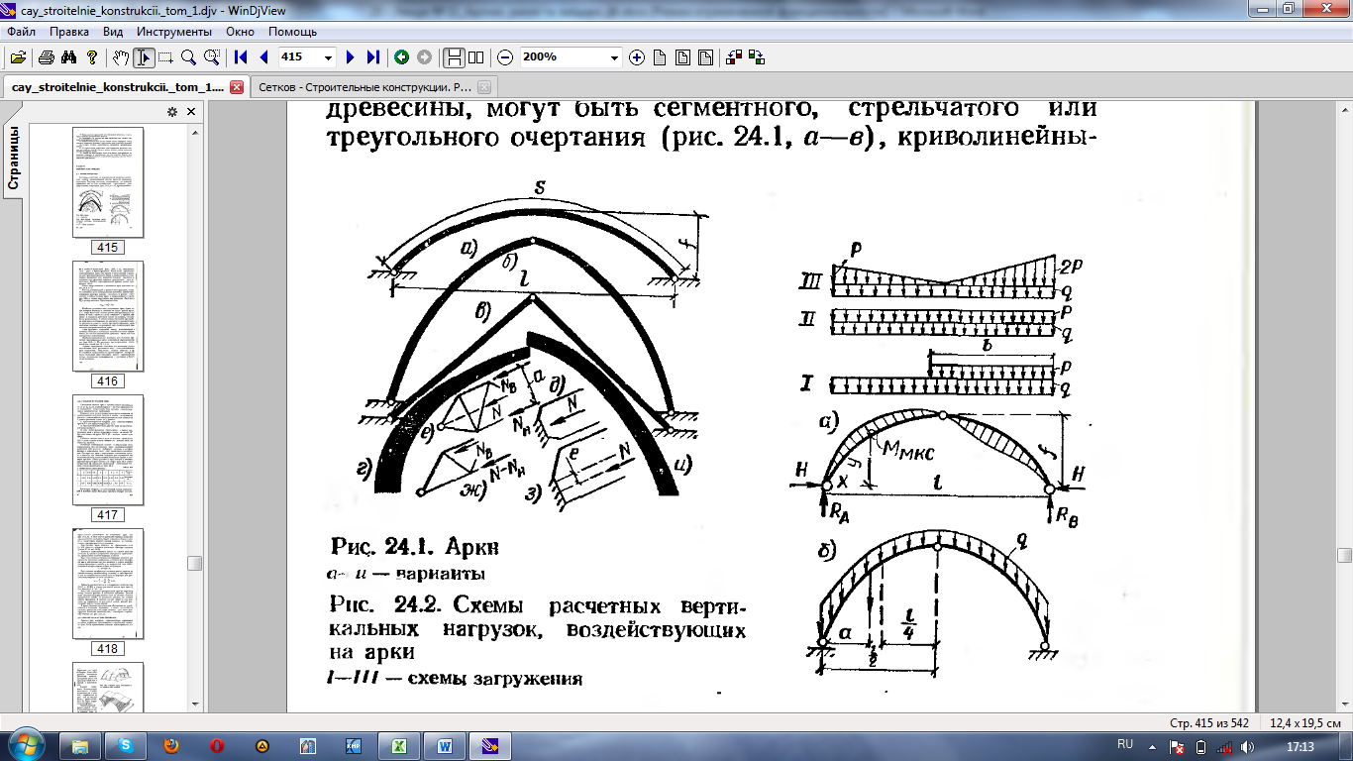Open the Правка menu
Screen dimensions: 1353x761
point(69,32)
